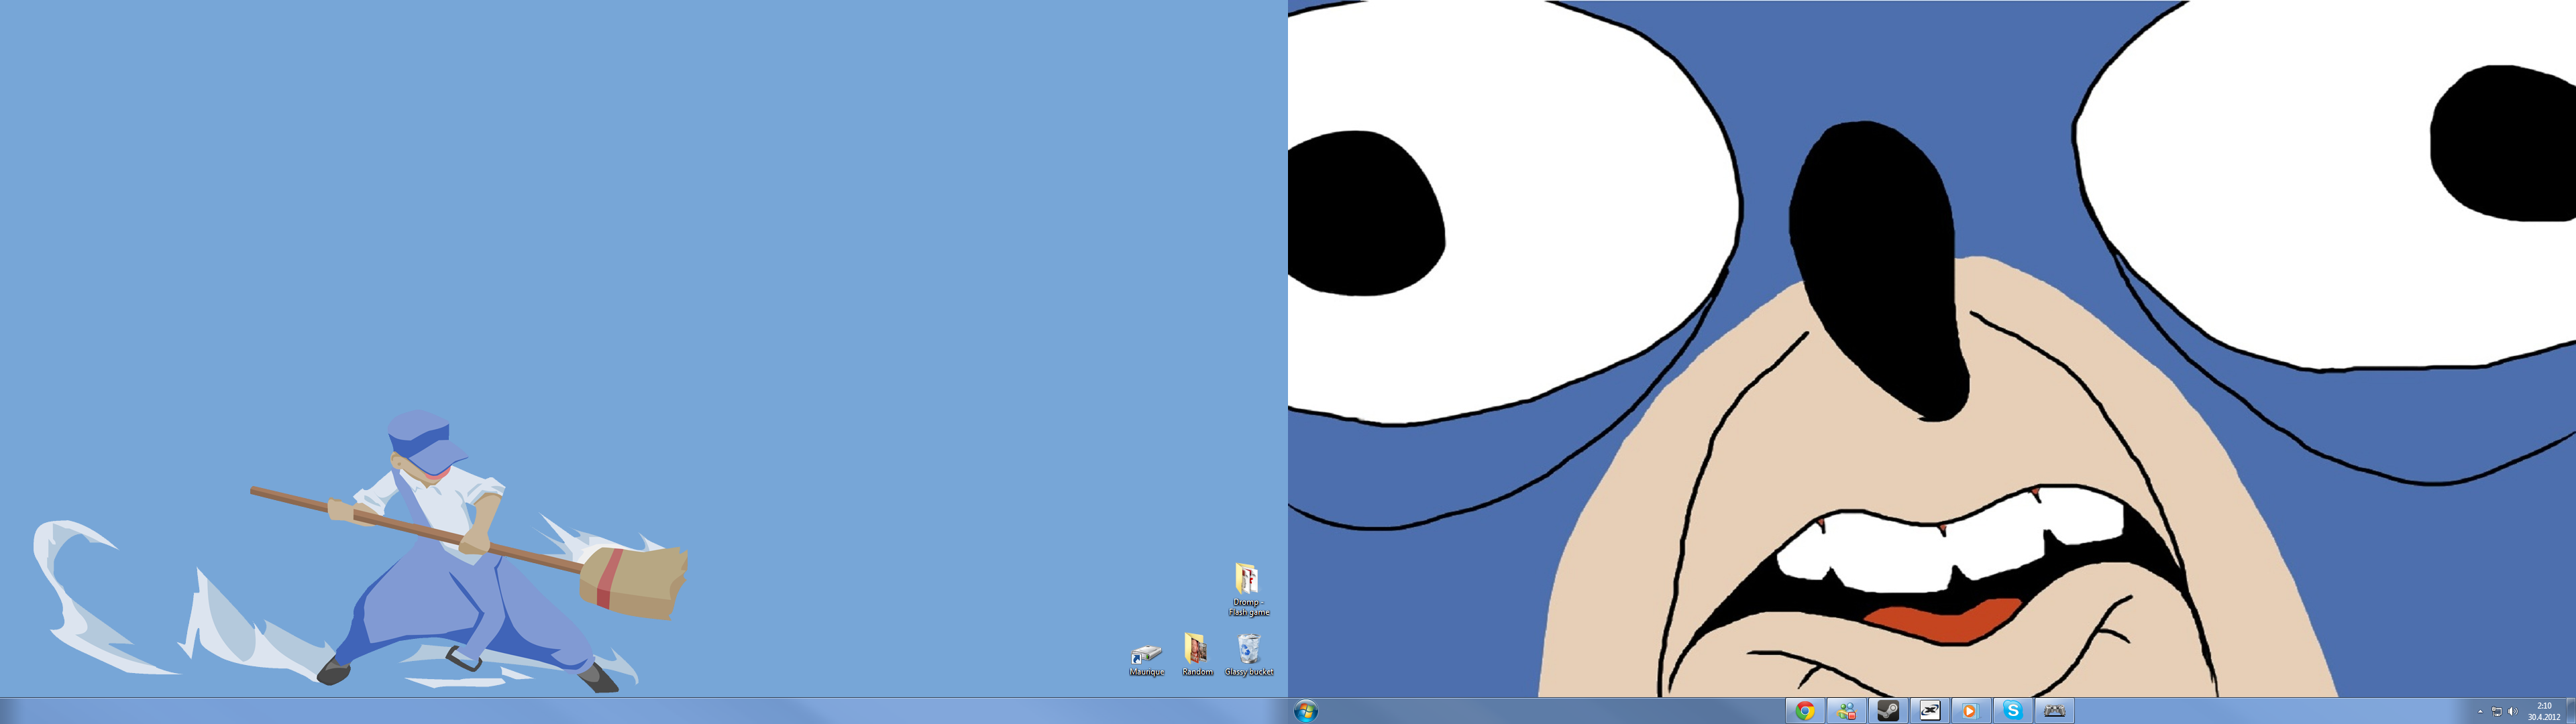Open Skype from the taskbar
This screenshot has width=2576, height=724.
coord(2013,711)
